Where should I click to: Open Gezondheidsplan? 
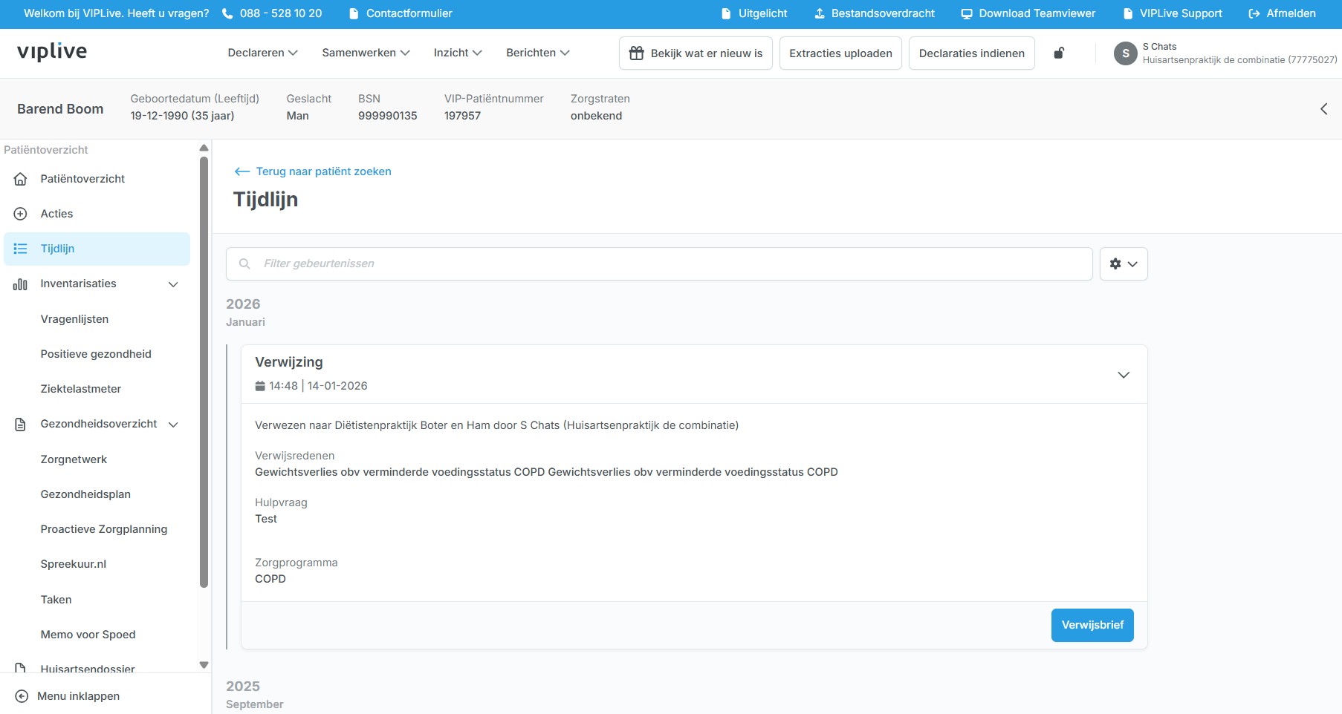85,494
